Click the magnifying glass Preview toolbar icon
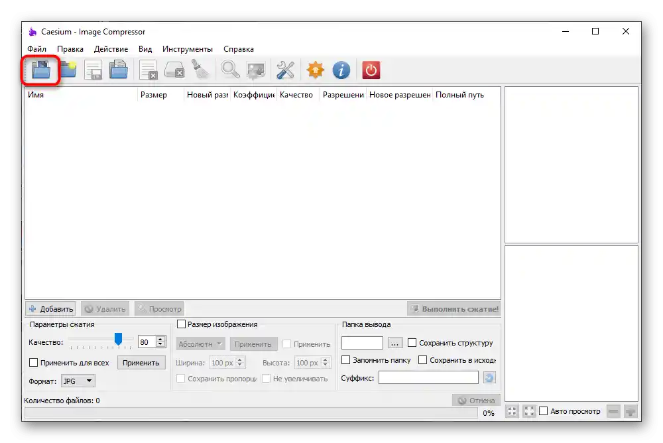Screen dimensions: 663x443 pyautogui.click(x=231, y=70)
